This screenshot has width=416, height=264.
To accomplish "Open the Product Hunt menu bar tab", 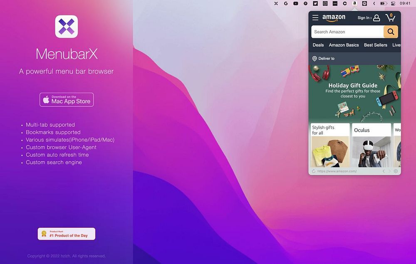I will [x=305, y=3].
